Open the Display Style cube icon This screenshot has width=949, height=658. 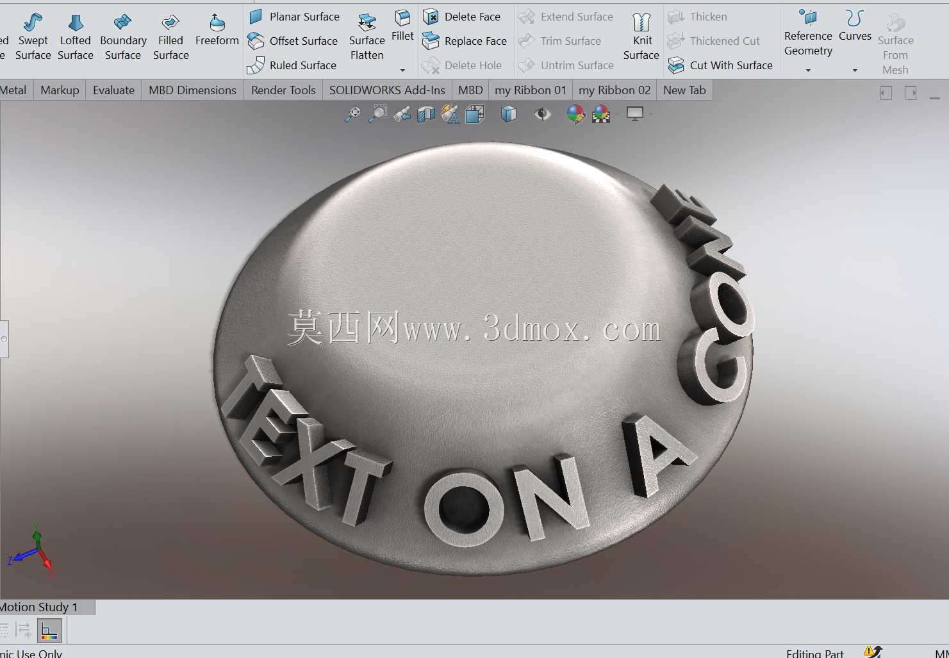click(508, 114)
